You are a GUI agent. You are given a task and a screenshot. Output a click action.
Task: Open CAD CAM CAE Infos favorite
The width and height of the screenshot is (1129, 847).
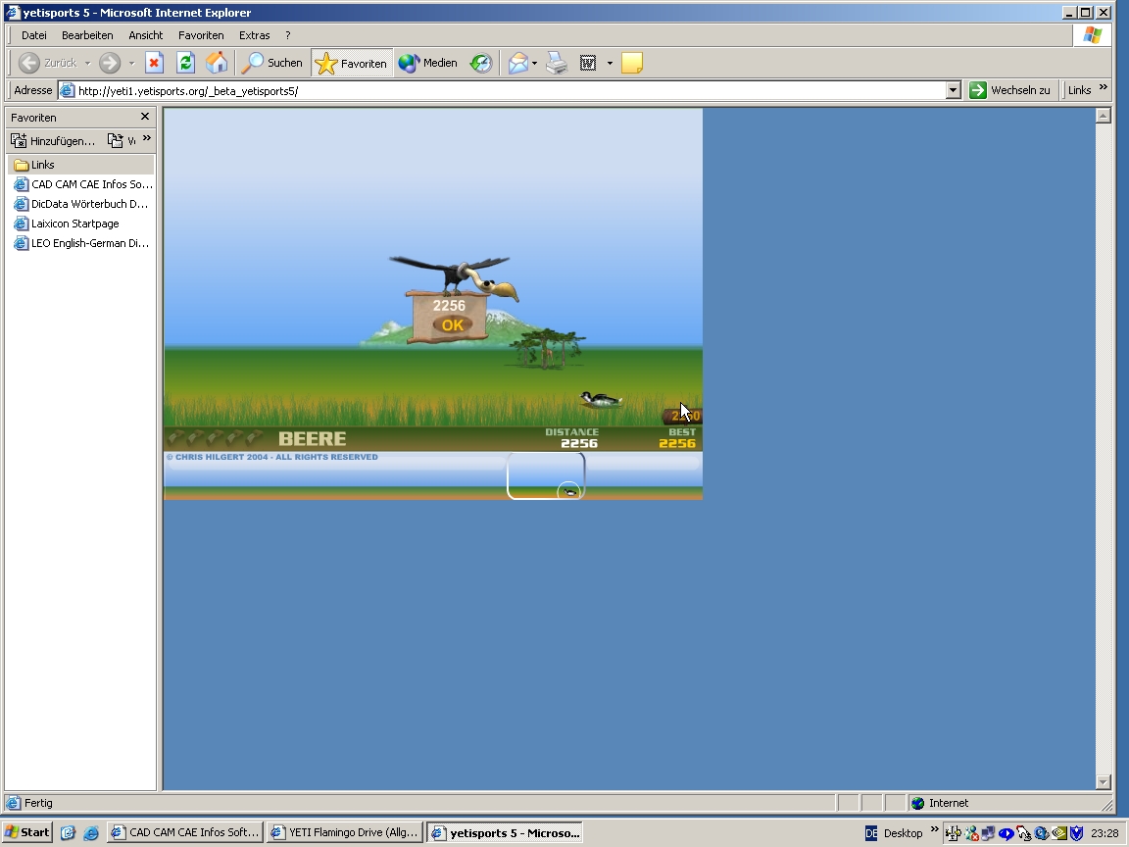(x=83, y=184)
